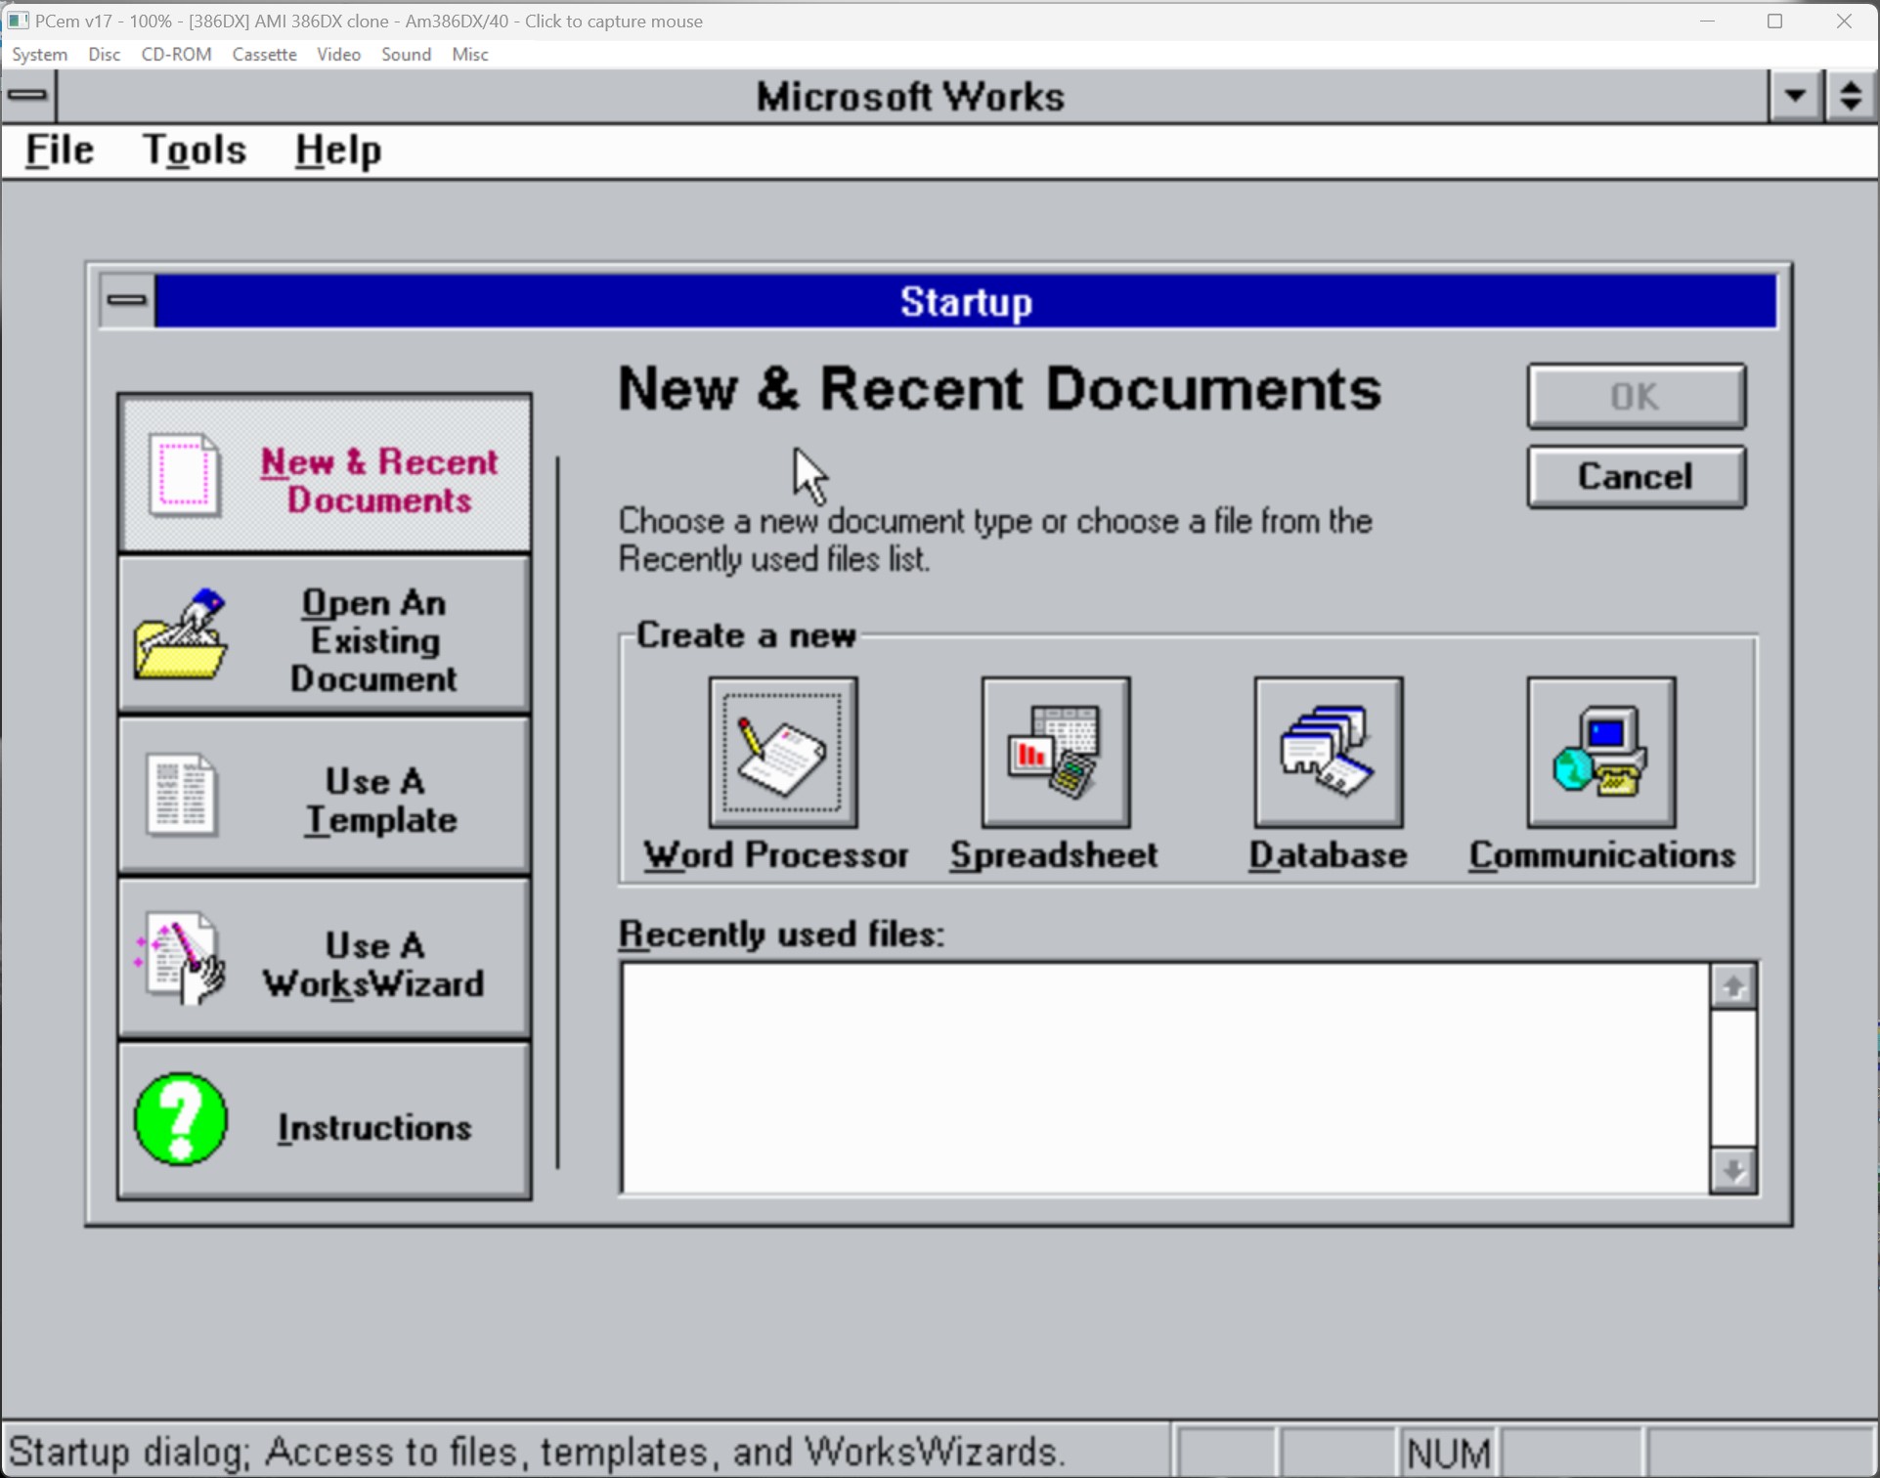Click inside the Recently used files list

tap(1165, 1078)
